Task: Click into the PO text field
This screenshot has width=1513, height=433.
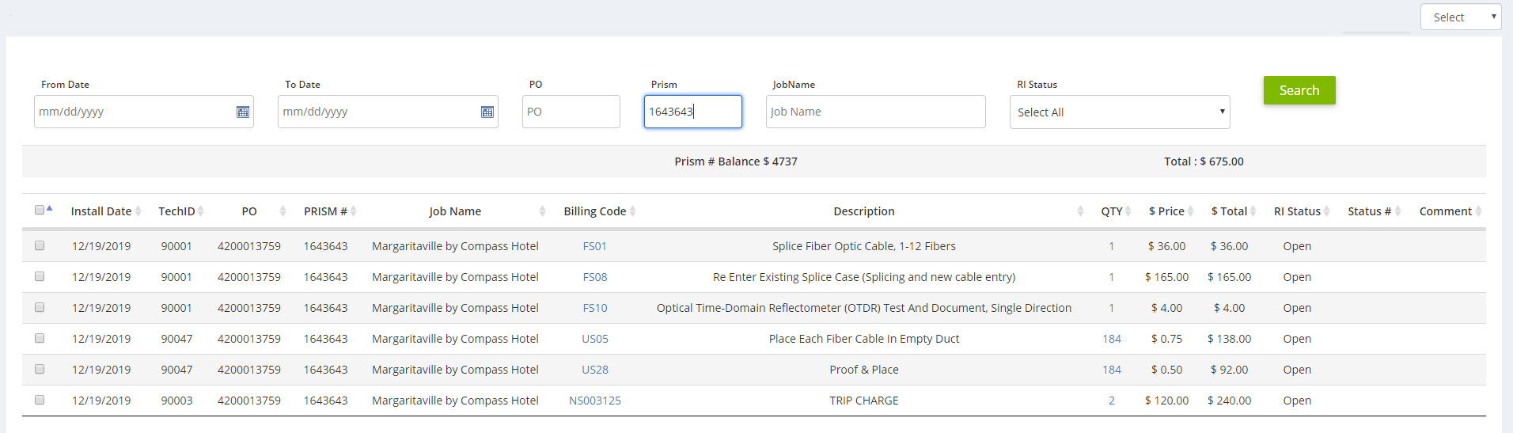Action: (x=571, y=112)
